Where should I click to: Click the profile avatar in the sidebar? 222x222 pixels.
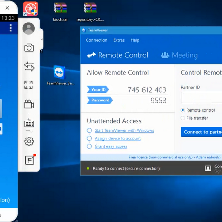(x=28, y=28)
